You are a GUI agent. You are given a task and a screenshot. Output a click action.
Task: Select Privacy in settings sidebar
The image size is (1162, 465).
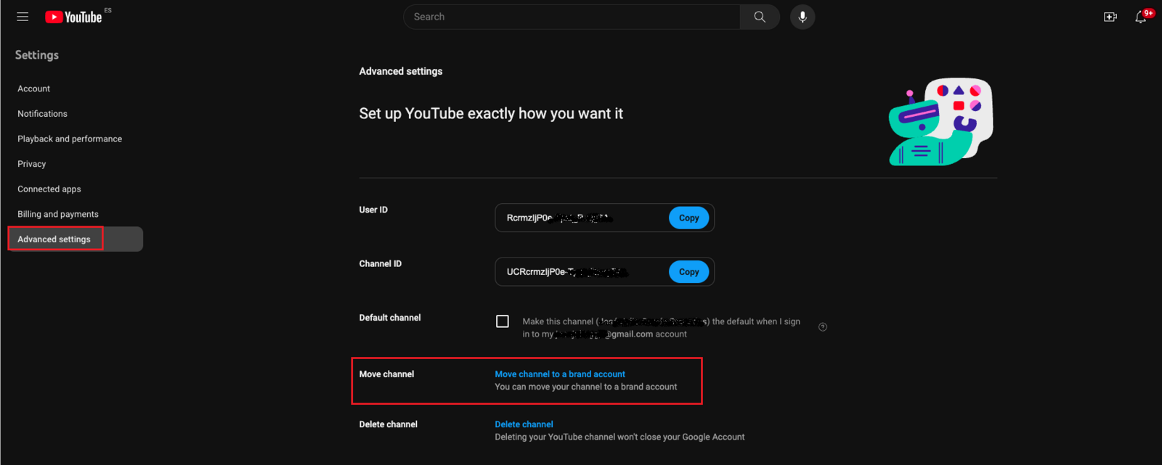(x=32, y=164)
